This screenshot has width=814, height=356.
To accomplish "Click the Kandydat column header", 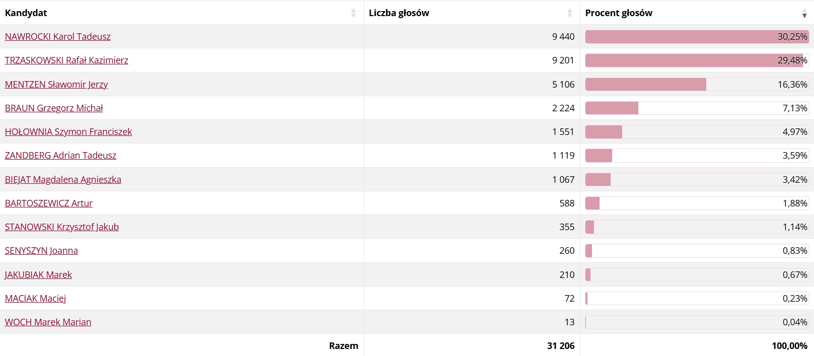I will point(26,13).
